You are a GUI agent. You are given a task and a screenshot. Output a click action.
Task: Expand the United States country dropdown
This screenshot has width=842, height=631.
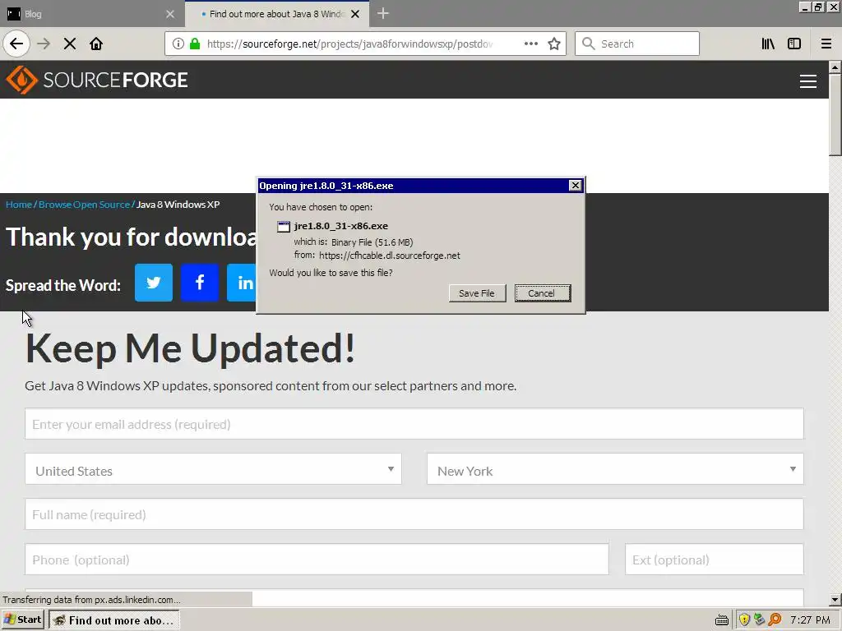(x=213, y=469)
